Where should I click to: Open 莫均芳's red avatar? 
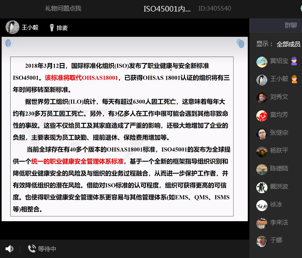coord(262,115)
